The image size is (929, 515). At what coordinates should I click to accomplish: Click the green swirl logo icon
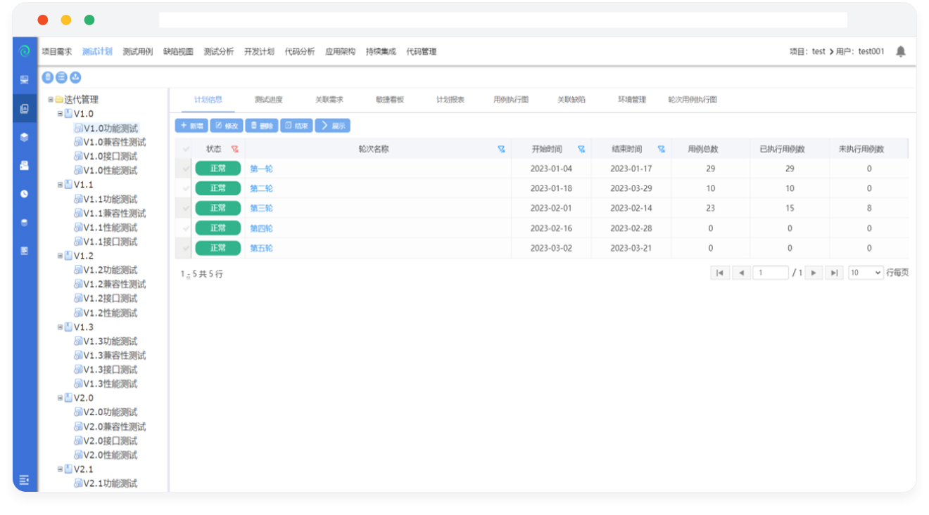(25, 51)
